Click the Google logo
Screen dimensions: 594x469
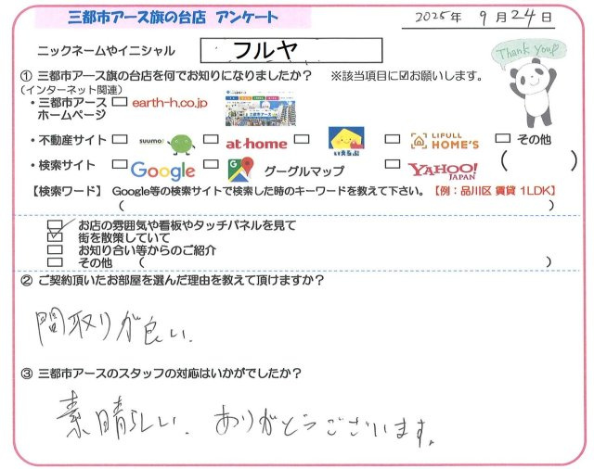[x=163, y=171]
